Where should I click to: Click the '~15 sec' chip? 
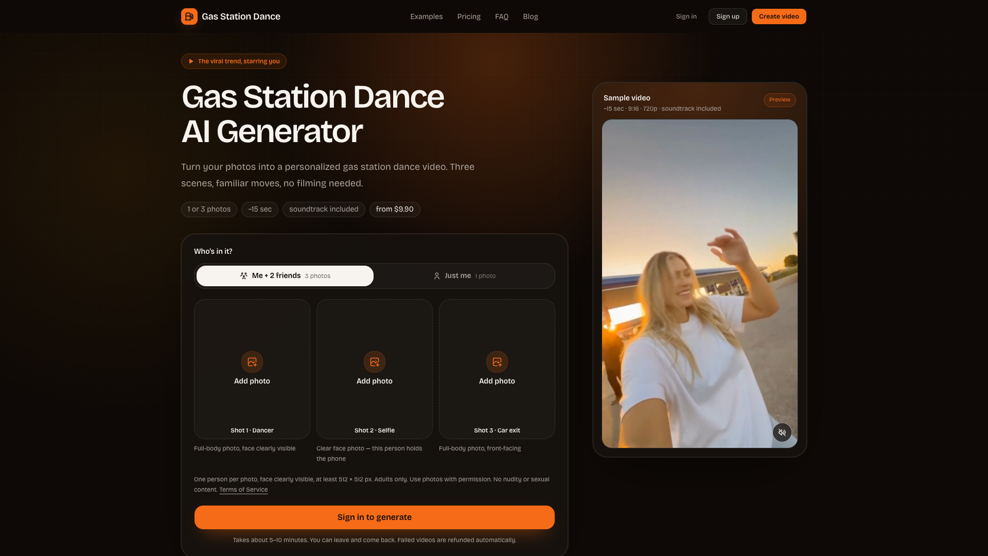[x=260, y=210]
